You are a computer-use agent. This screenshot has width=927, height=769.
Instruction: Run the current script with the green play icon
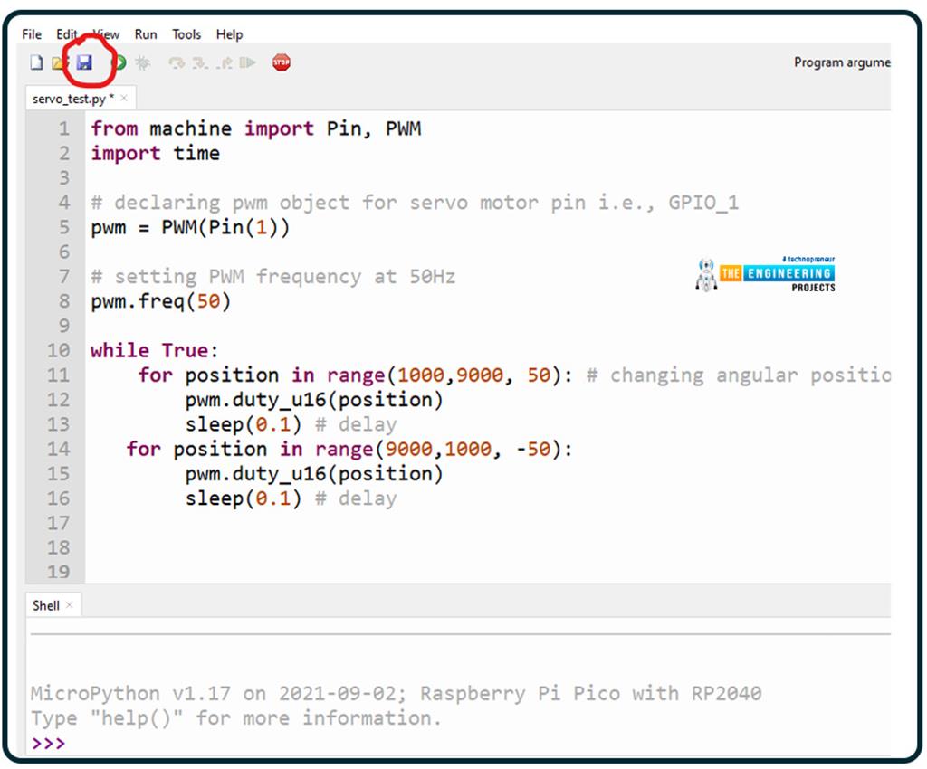[x=119, y=62]
